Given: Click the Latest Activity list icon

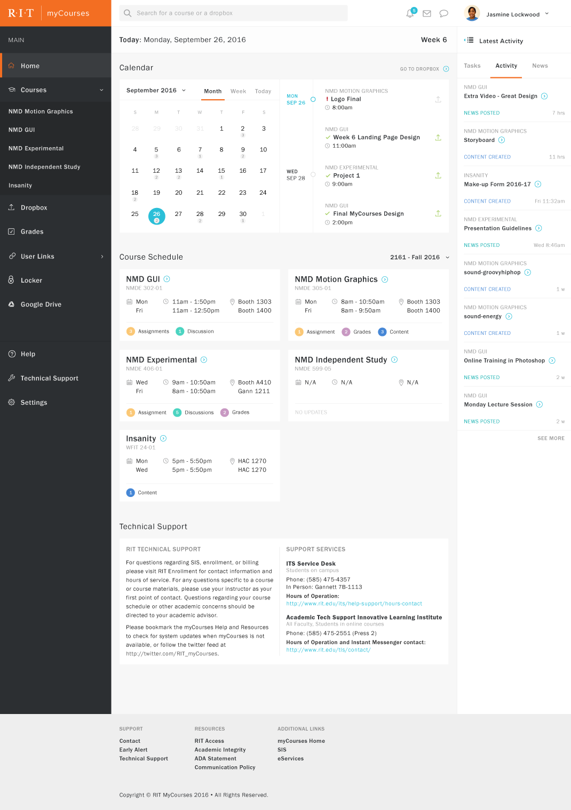Looking at the screenshot, I should (469, 40).
